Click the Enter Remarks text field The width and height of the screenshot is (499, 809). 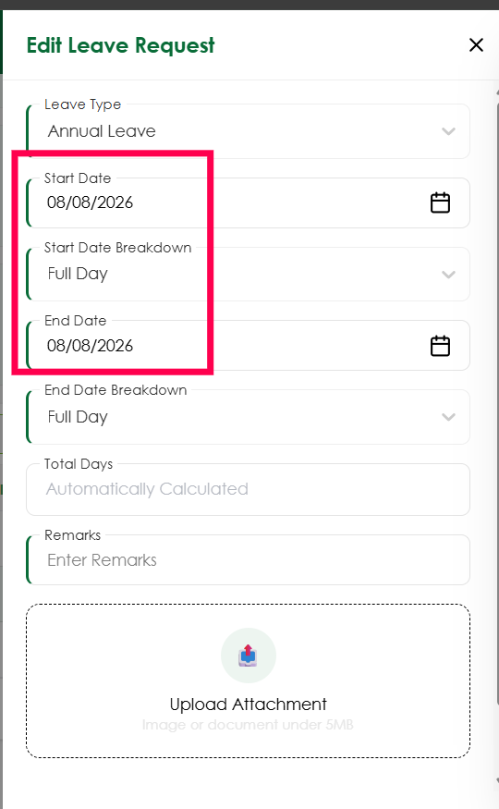click(249, 559)
